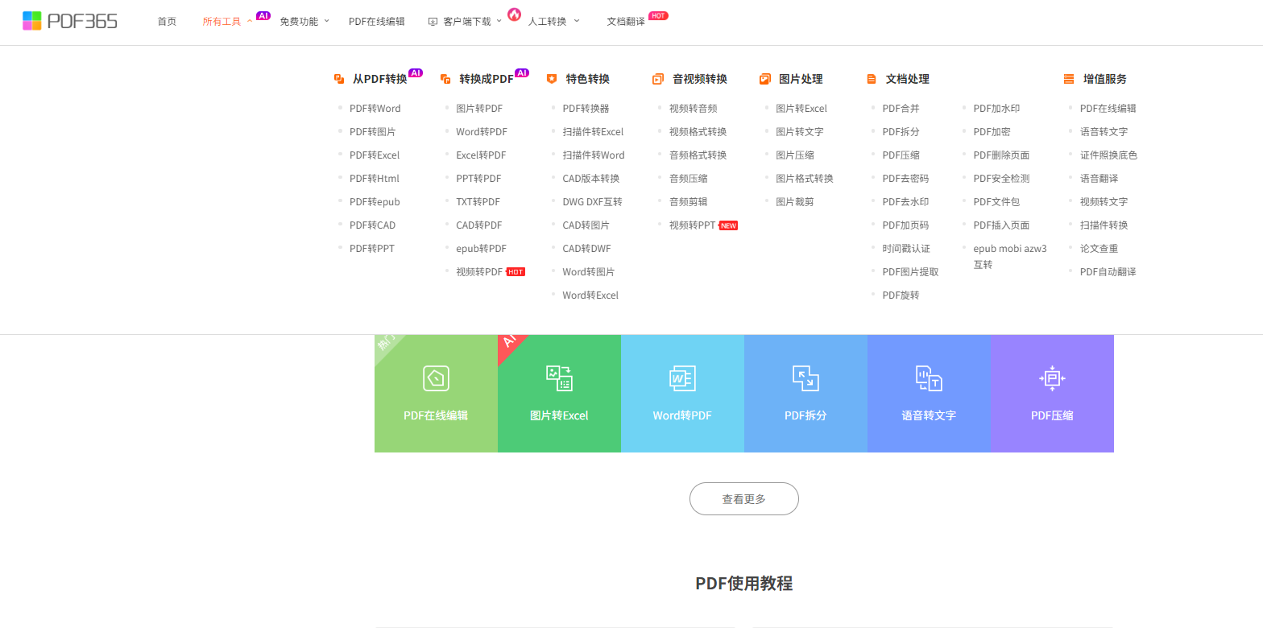Click the 语音转文字 tile icon
1263x628 pixels.
(929, 378)
